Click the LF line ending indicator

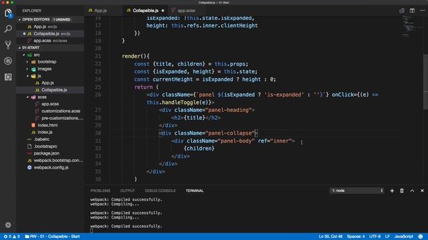387,237
